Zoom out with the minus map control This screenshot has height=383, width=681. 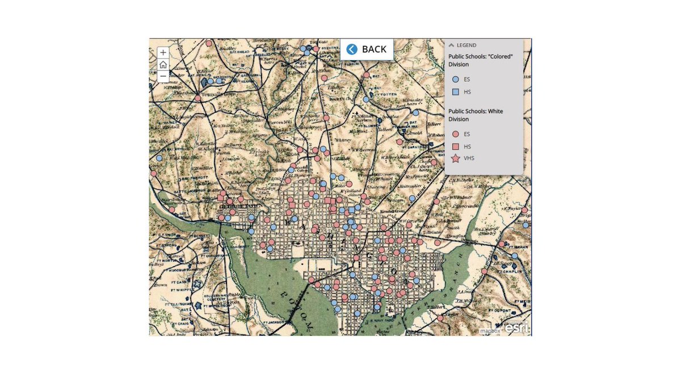click(x=163, y=76)
